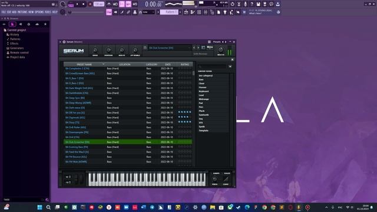The width and height of the screenshot is (377, 212).
Task: Go to next preset arrow in Serum
Action: pyautogui.click(x=199, y=48)
